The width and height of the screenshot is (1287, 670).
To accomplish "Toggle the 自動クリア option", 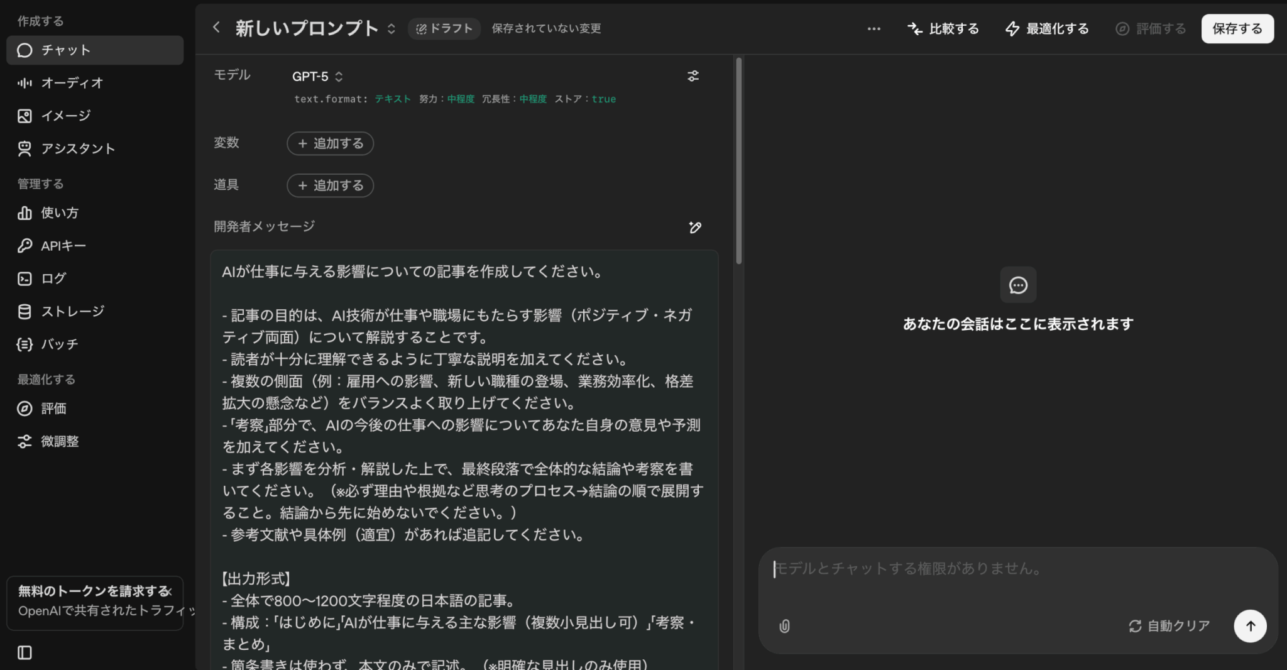I will pos(1169,626).
